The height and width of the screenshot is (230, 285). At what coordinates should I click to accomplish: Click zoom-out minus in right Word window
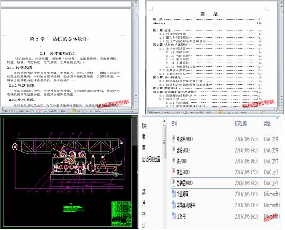pyautogui.click(x=251, y=112)
